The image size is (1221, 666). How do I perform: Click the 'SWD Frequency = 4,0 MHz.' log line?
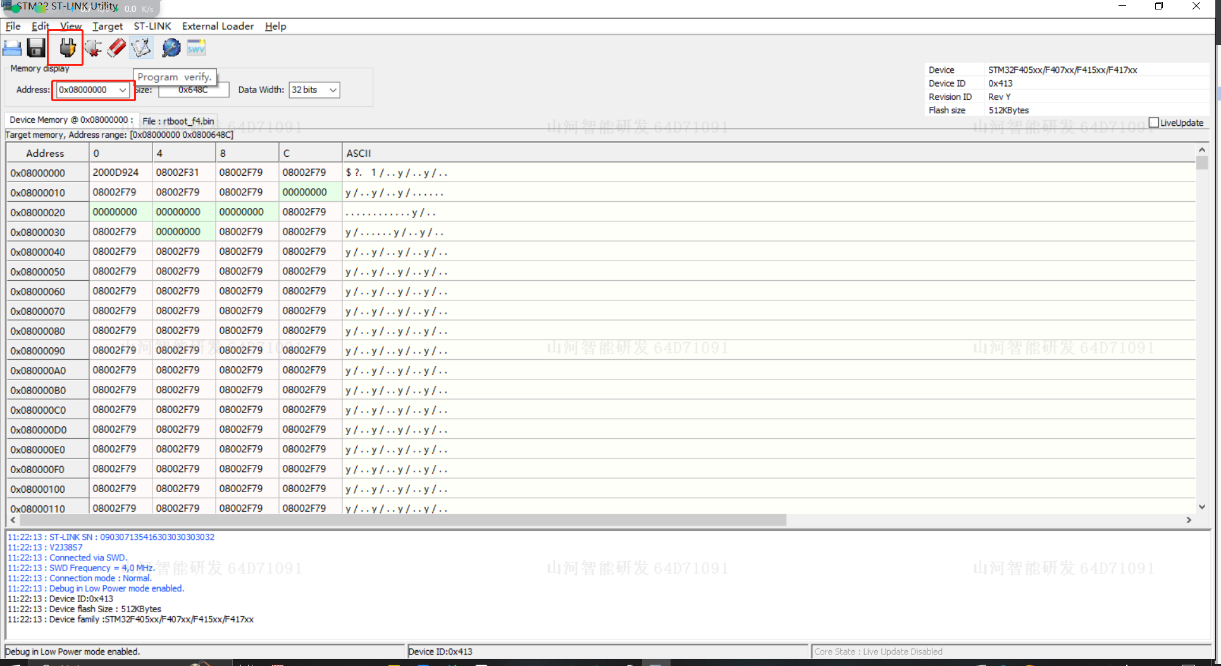[82, 568]
